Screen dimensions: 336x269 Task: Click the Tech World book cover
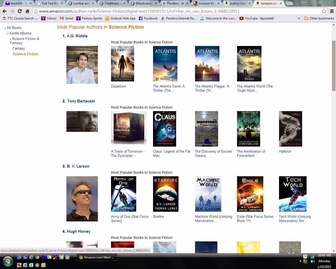click(x=293, y=194)
